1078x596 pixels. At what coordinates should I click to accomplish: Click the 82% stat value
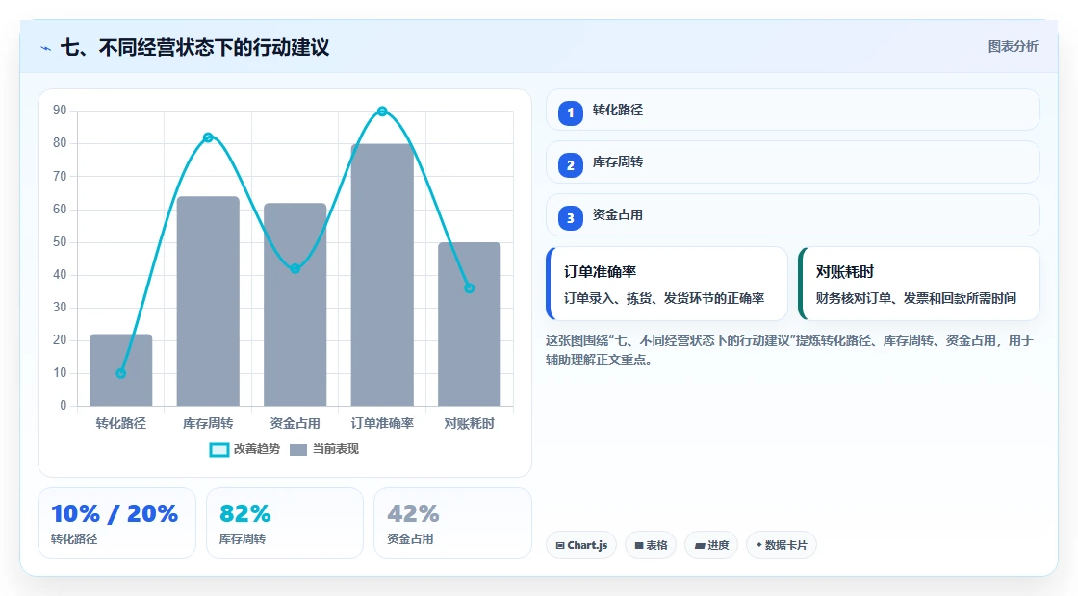244,513
